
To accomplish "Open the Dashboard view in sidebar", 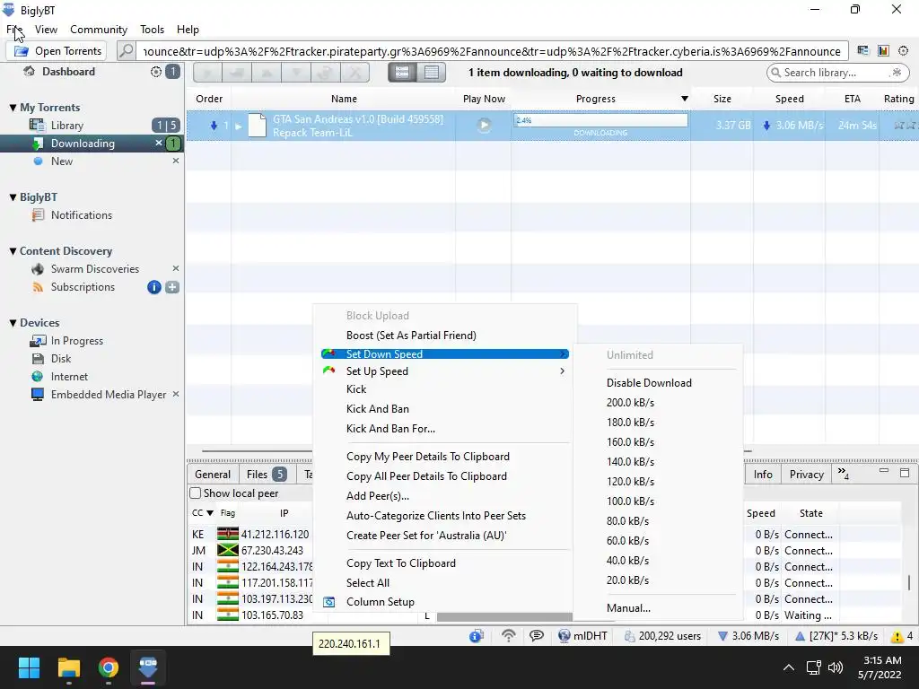I will [x=68, y=72].
